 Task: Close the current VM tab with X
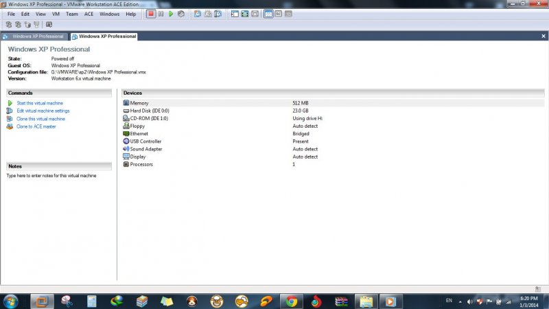[x=544, y=36]
